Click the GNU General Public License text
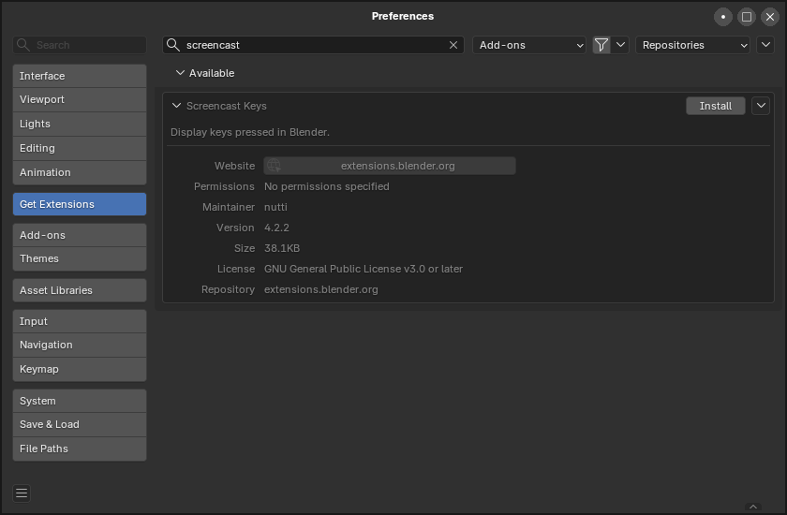Viewport: 787px width, 515px height. pos(364,269)
